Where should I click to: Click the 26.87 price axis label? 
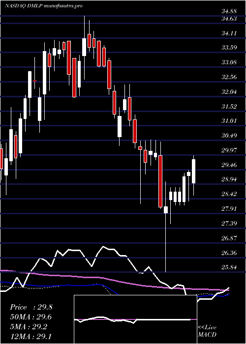(x=229, y=238)
